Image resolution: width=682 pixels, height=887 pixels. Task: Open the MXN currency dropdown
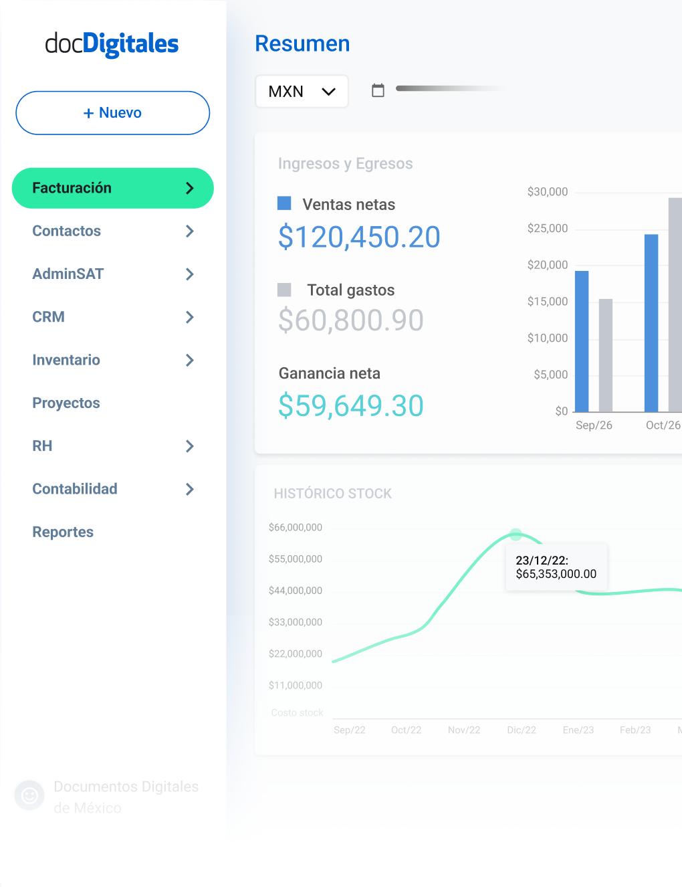(302, 91)
